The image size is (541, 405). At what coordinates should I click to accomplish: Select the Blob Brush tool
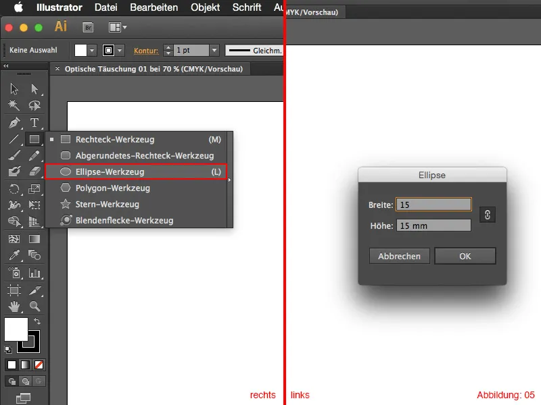pyautogui.click(x=14, y=171)
